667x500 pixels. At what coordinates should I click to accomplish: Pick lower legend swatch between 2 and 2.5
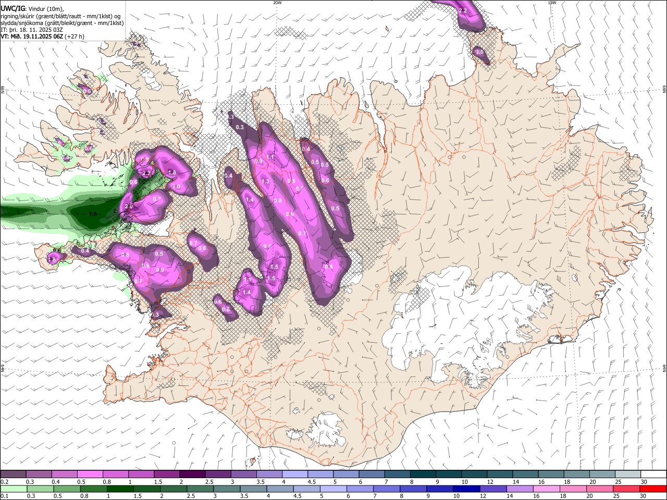(174, 489)
